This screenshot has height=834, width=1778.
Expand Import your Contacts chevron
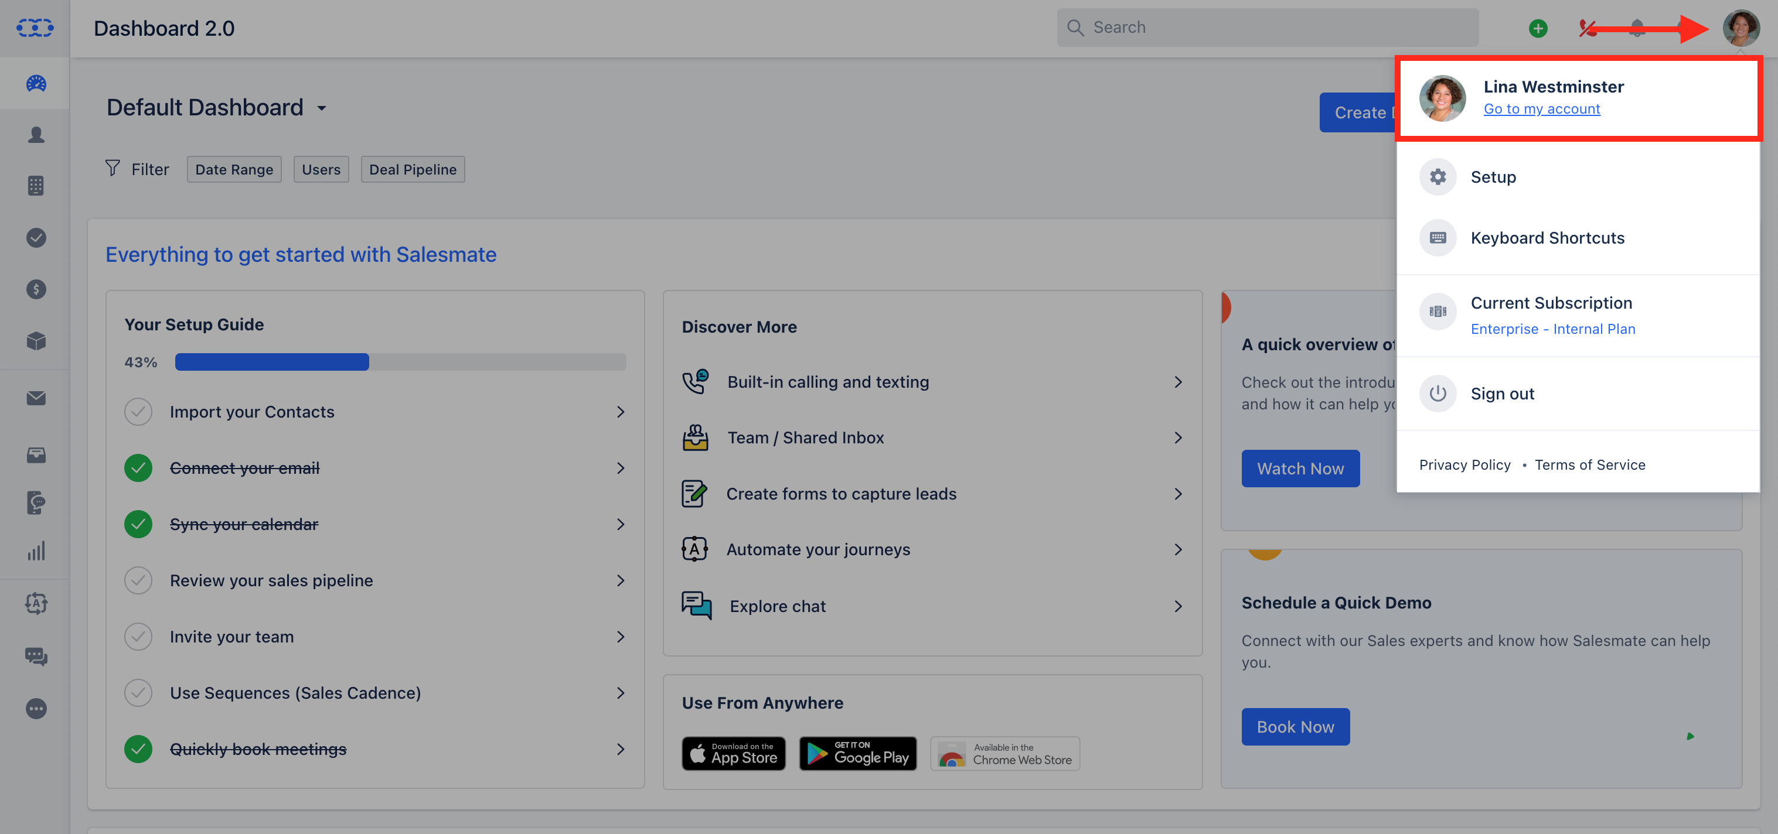click(x=621, y=412)
